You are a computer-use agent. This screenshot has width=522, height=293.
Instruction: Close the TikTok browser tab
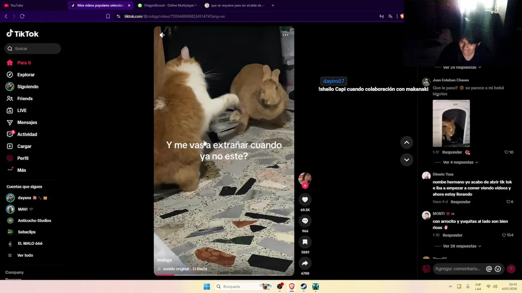[x=129, y=5]
